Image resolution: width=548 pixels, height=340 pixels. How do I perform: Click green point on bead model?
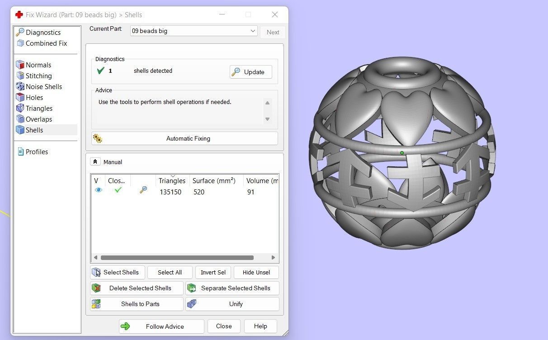point(402,153)
